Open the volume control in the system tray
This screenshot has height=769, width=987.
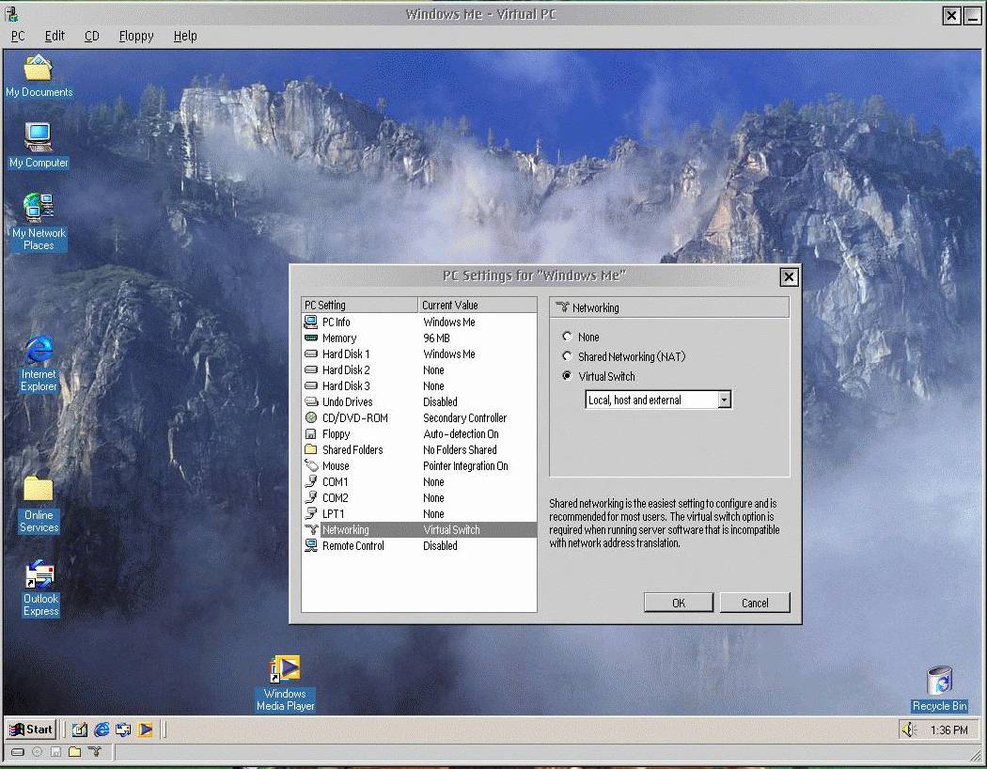point(909,730)
